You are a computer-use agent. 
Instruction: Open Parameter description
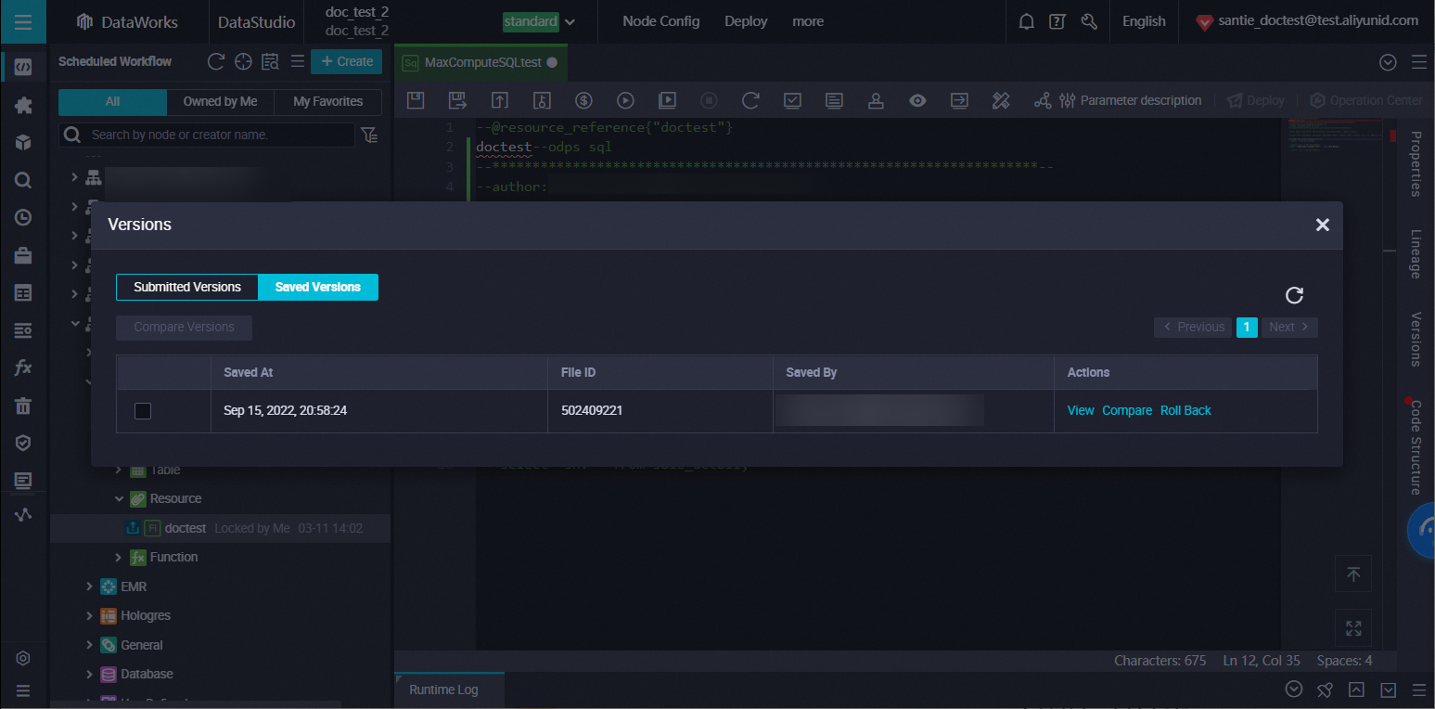(x=1131, y=100)
